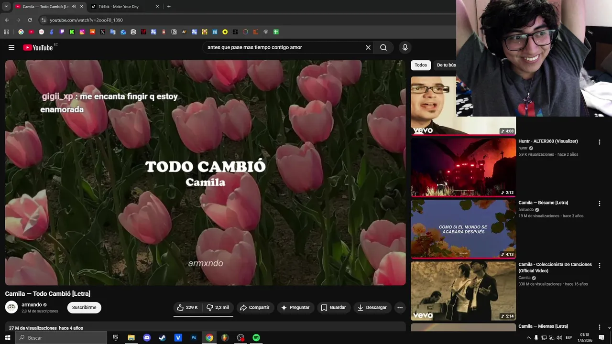
Task: Select the 'De tu bús' filter chip
Action: pyautogui.click(x=445, y=65)
